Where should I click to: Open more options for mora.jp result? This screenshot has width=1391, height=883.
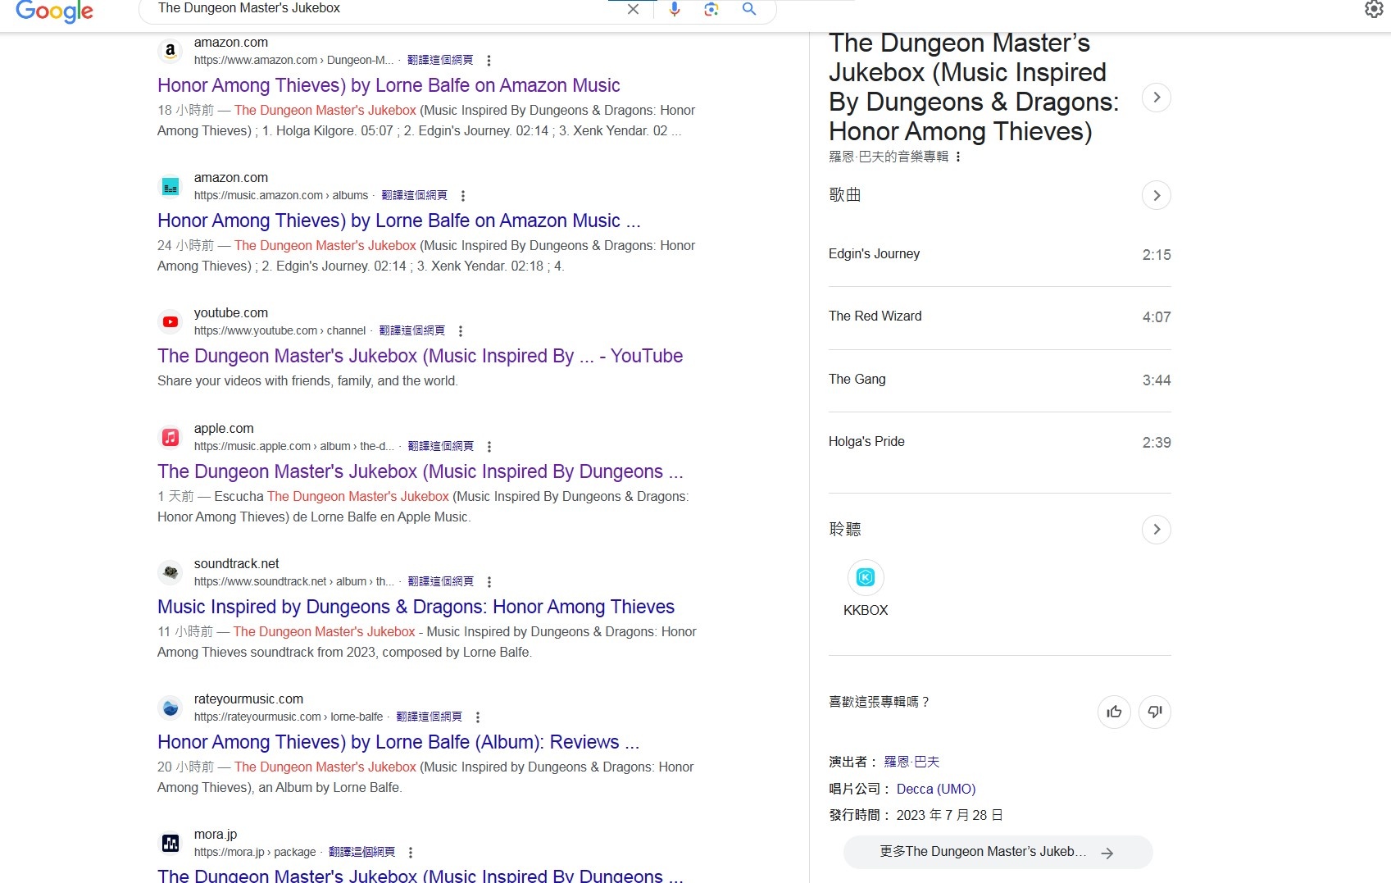click(x=411, y=853)
